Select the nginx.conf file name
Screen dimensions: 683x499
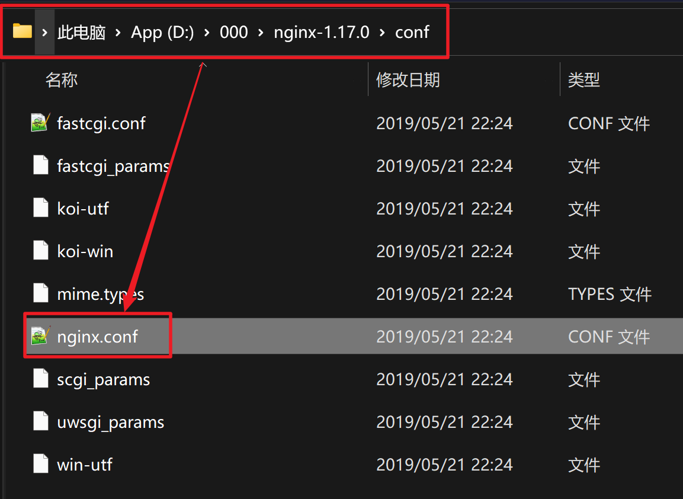tap(97, 337)
